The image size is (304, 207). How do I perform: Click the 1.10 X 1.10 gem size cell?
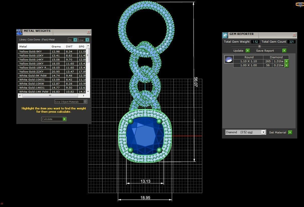point(248,61)
